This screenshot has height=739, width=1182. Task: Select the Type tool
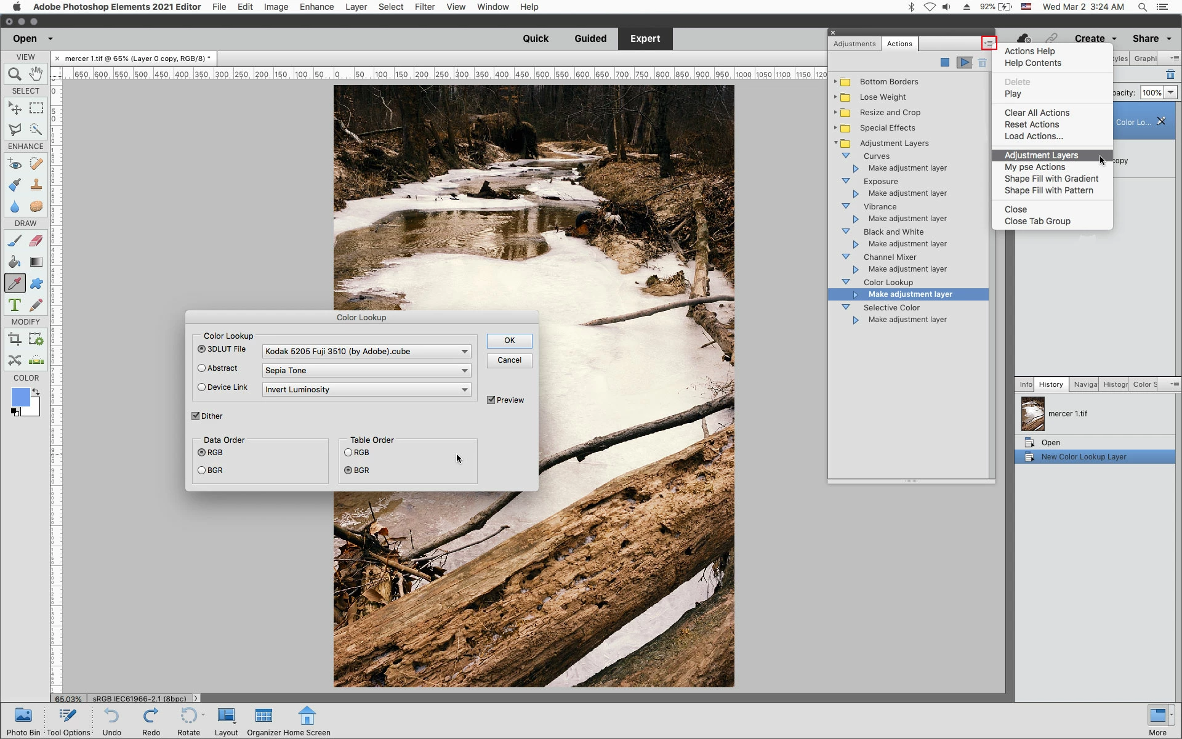[15, 305]
